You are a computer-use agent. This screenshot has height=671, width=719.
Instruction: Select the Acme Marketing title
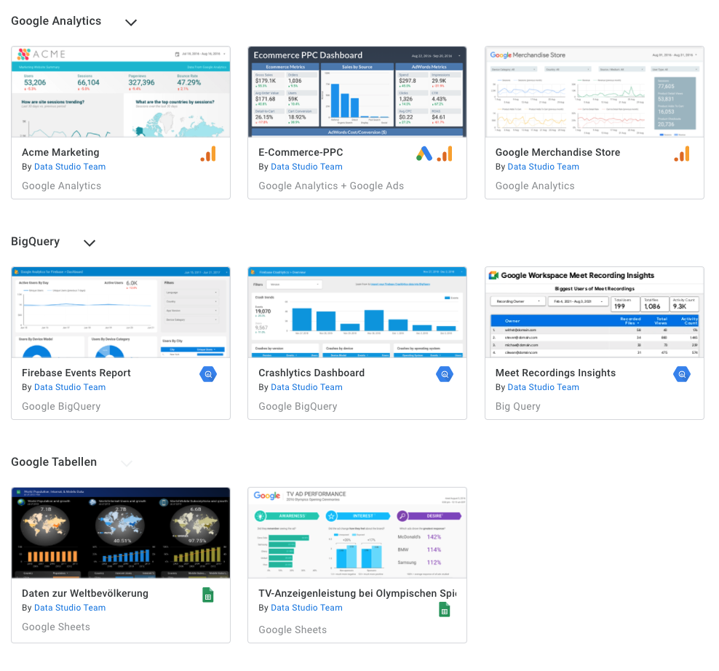click(x=60, y=152)
